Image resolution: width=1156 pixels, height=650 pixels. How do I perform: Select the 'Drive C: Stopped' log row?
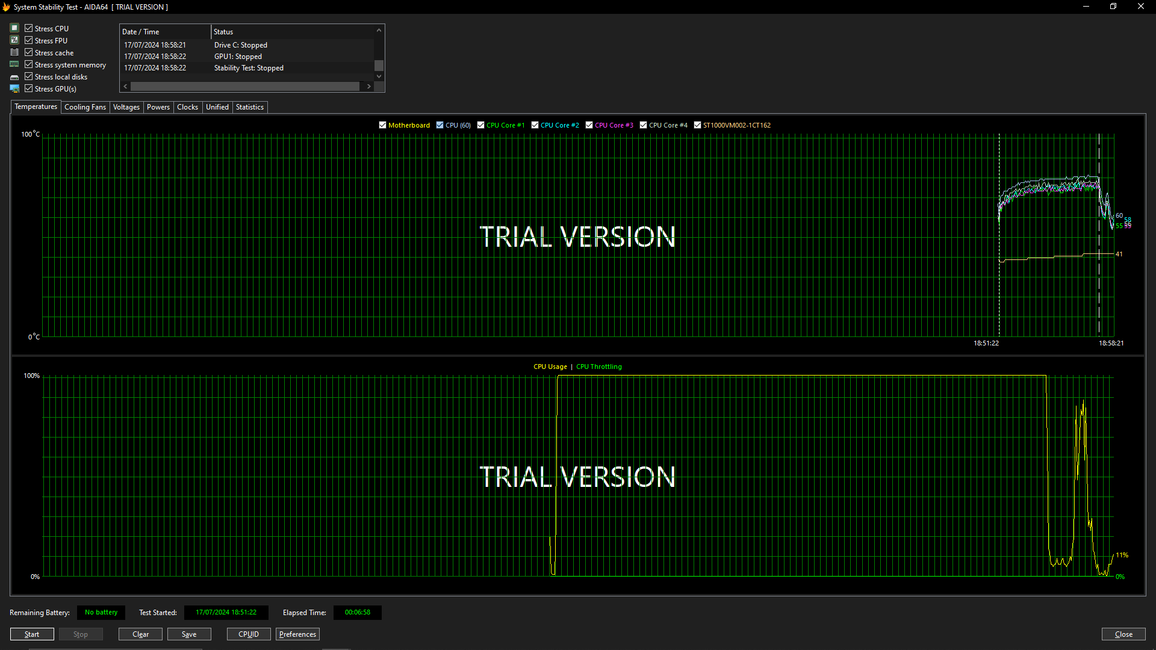click(x=247, y=45)
